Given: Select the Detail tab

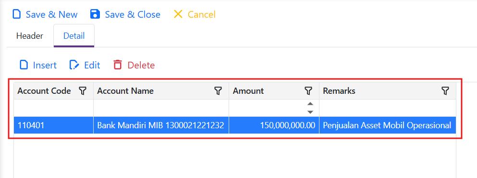Looking at the screenshot, I should click(x=74, y=36).
